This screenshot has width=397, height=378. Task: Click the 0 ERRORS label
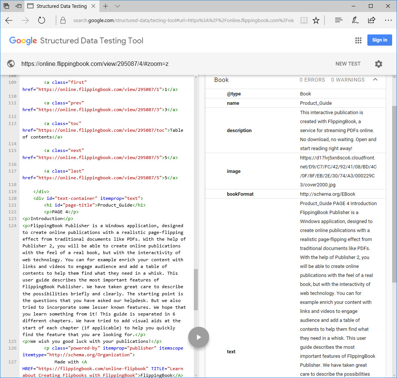point(312,80)
